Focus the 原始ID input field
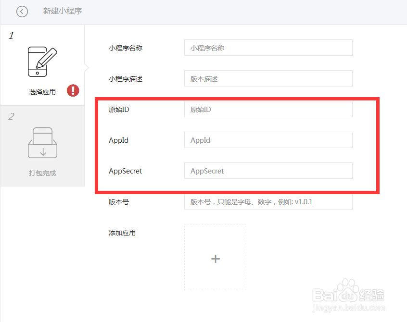Viewport: 407px width, 322px height. (x=268, y=109)
